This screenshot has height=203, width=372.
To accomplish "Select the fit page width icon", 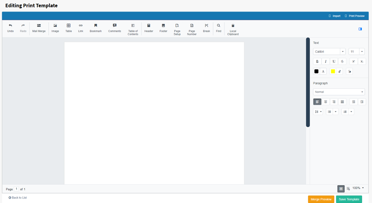I will click(348, 188).
